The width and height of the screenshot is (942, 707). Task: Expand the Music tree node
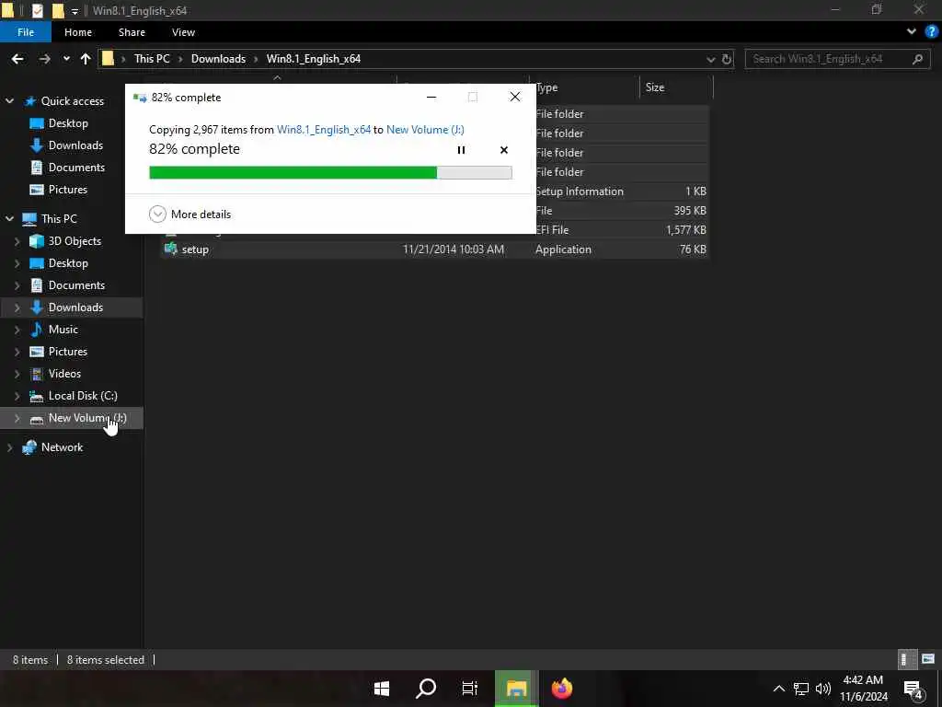(17, 330)
